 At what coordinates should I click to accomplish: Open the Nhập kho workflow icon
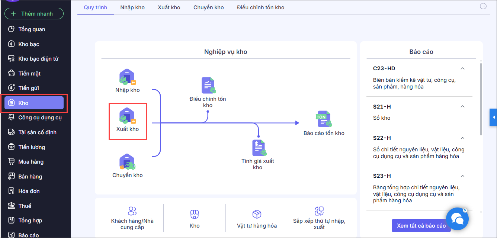[127, 77]
